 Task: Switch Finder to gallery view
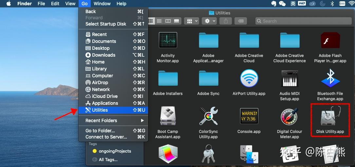click(177, 21)
